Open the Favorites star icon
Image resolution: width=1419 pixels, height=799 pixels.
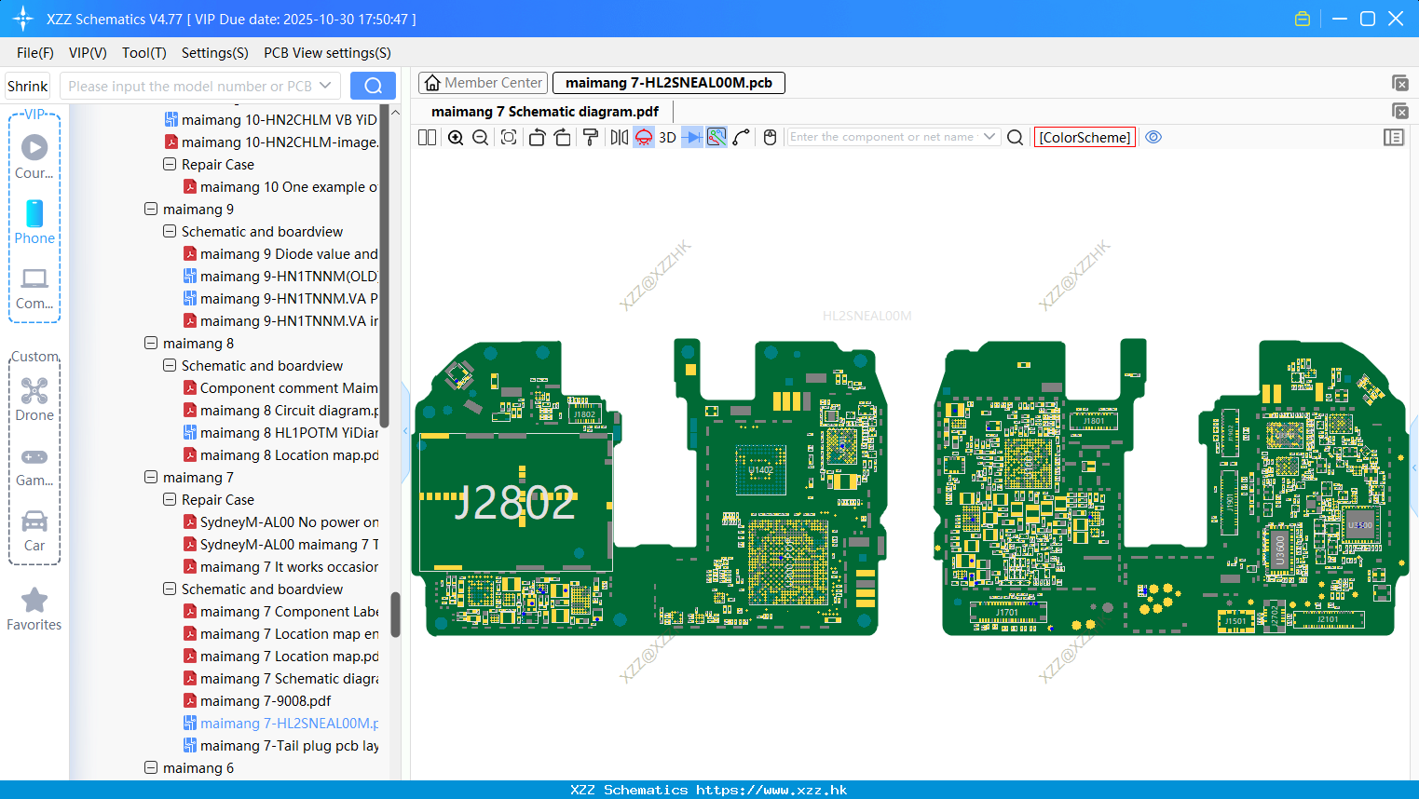(x=34, y=609)
